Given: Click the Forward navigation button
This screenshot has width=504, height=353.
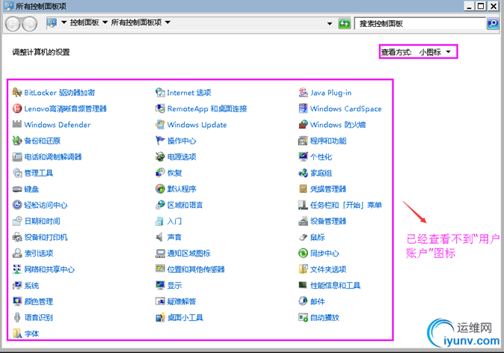Looking at the screenshot, I should coord(29,24).
